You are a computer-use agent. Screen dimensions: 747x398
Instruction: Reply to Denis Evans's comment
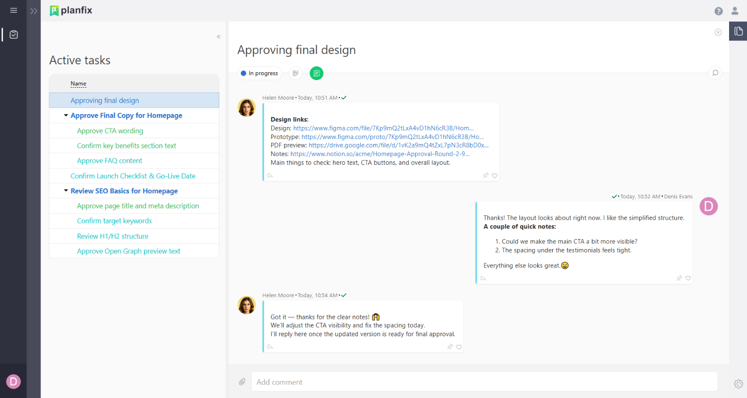482,278
